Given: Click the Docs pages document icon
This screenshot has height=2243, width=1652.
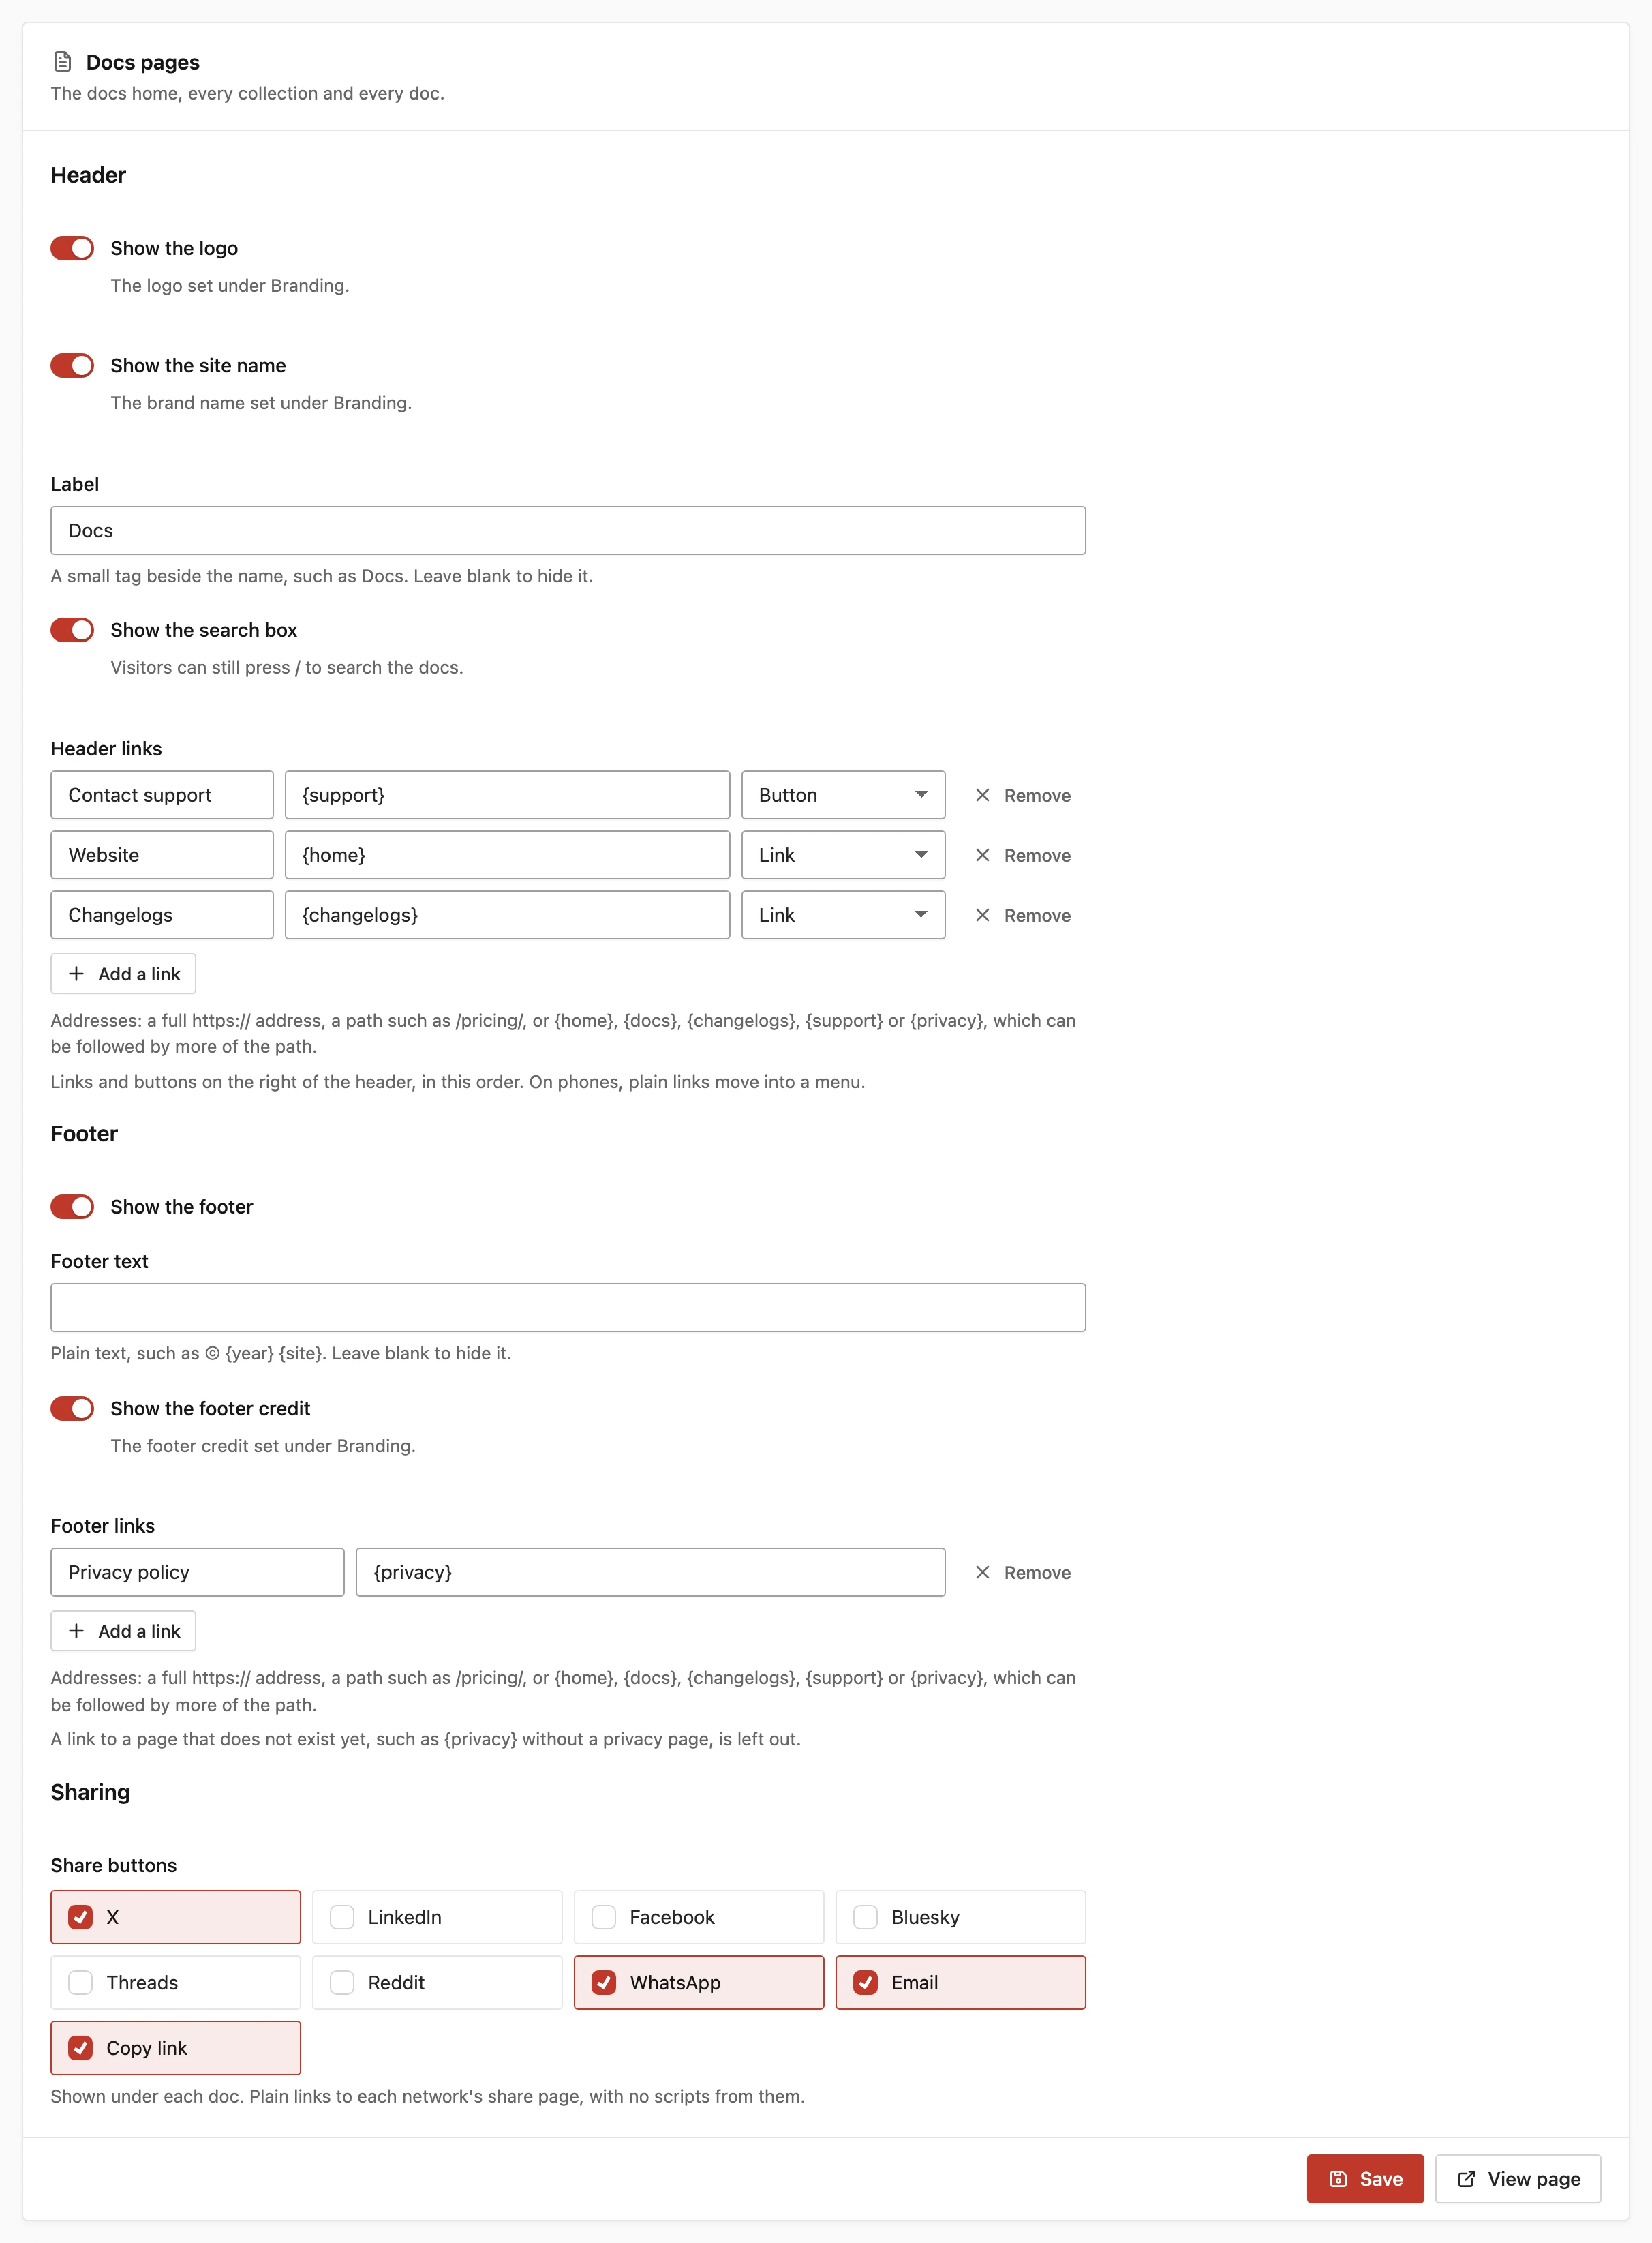Looking at the screenshot, I should click(x=62, y=62).
